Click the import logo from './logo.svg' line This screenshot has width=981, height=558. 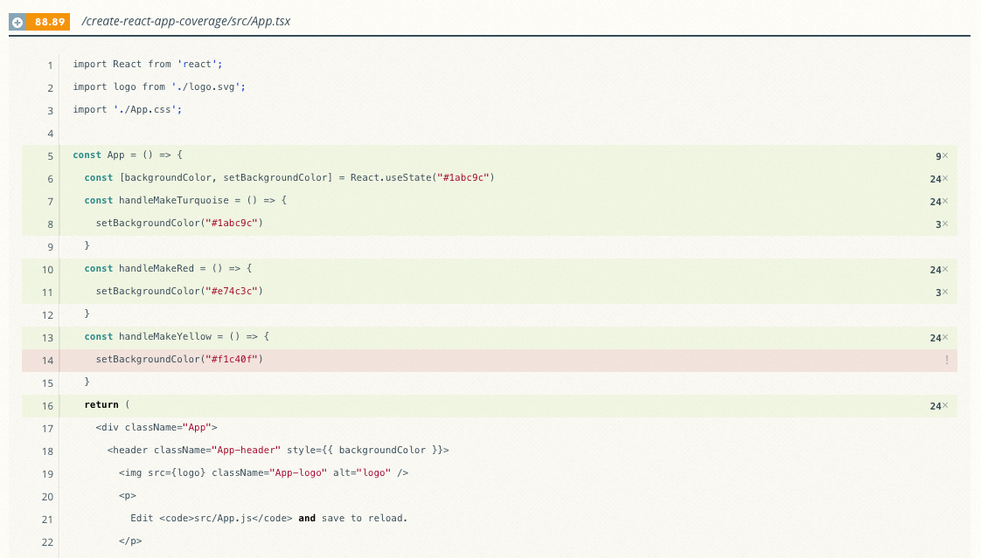click(159, 87)
